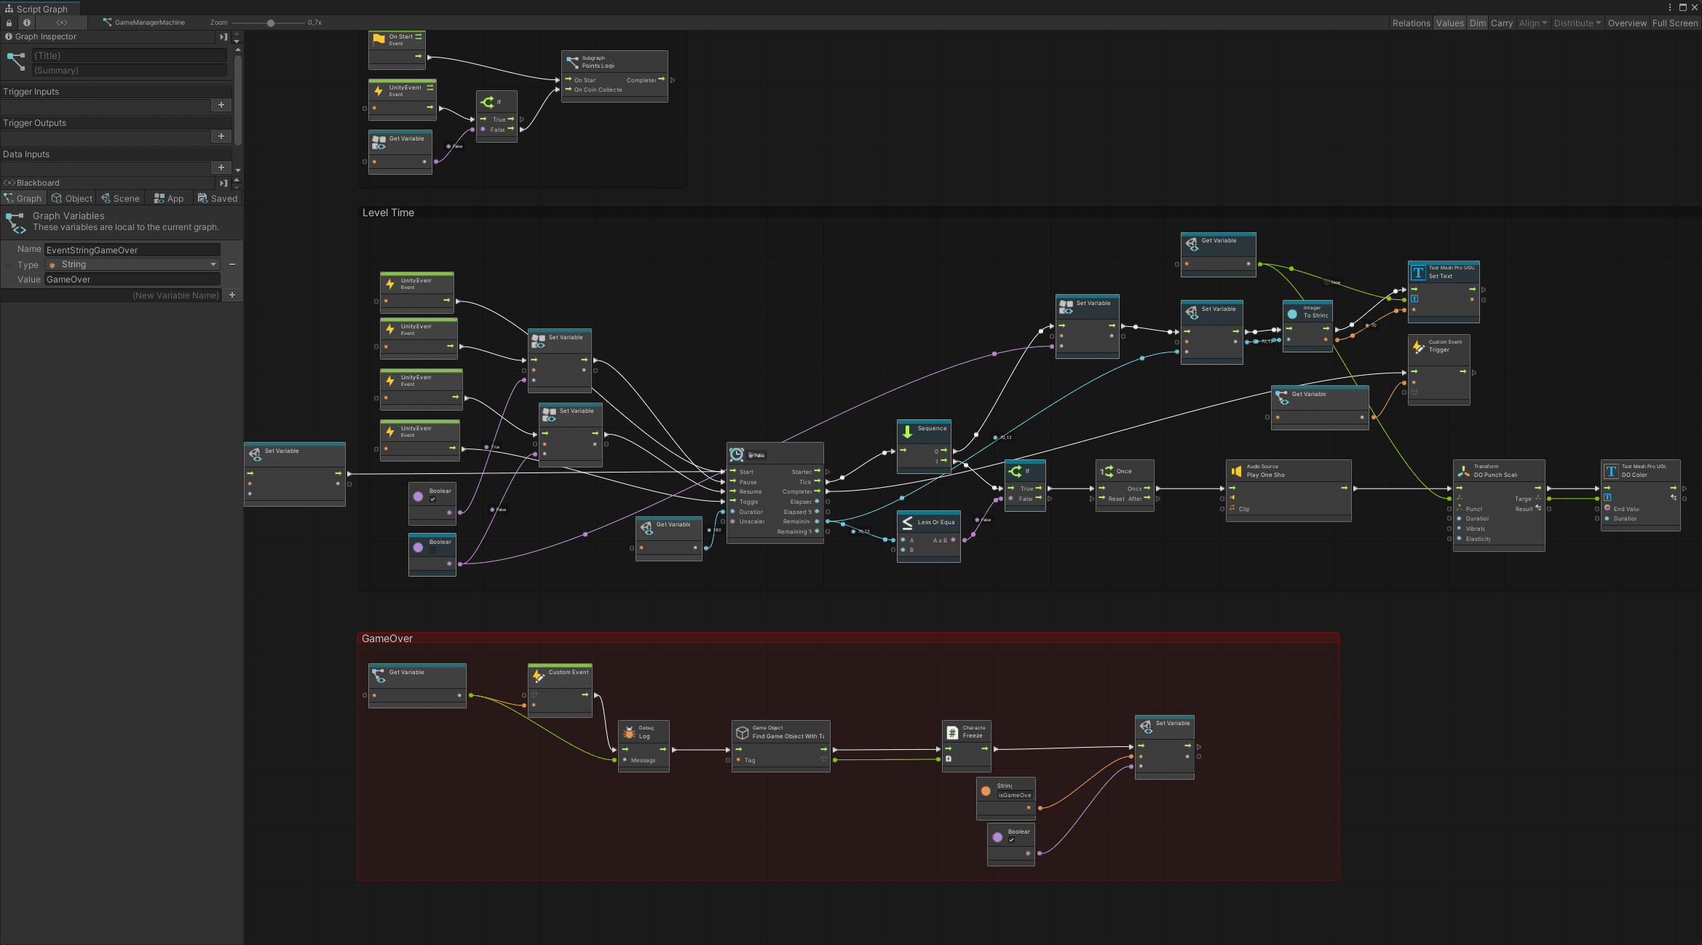This screenshot has height=945, width=1702.
Task: Click the Once node icon
Action: coord(1107,471)
